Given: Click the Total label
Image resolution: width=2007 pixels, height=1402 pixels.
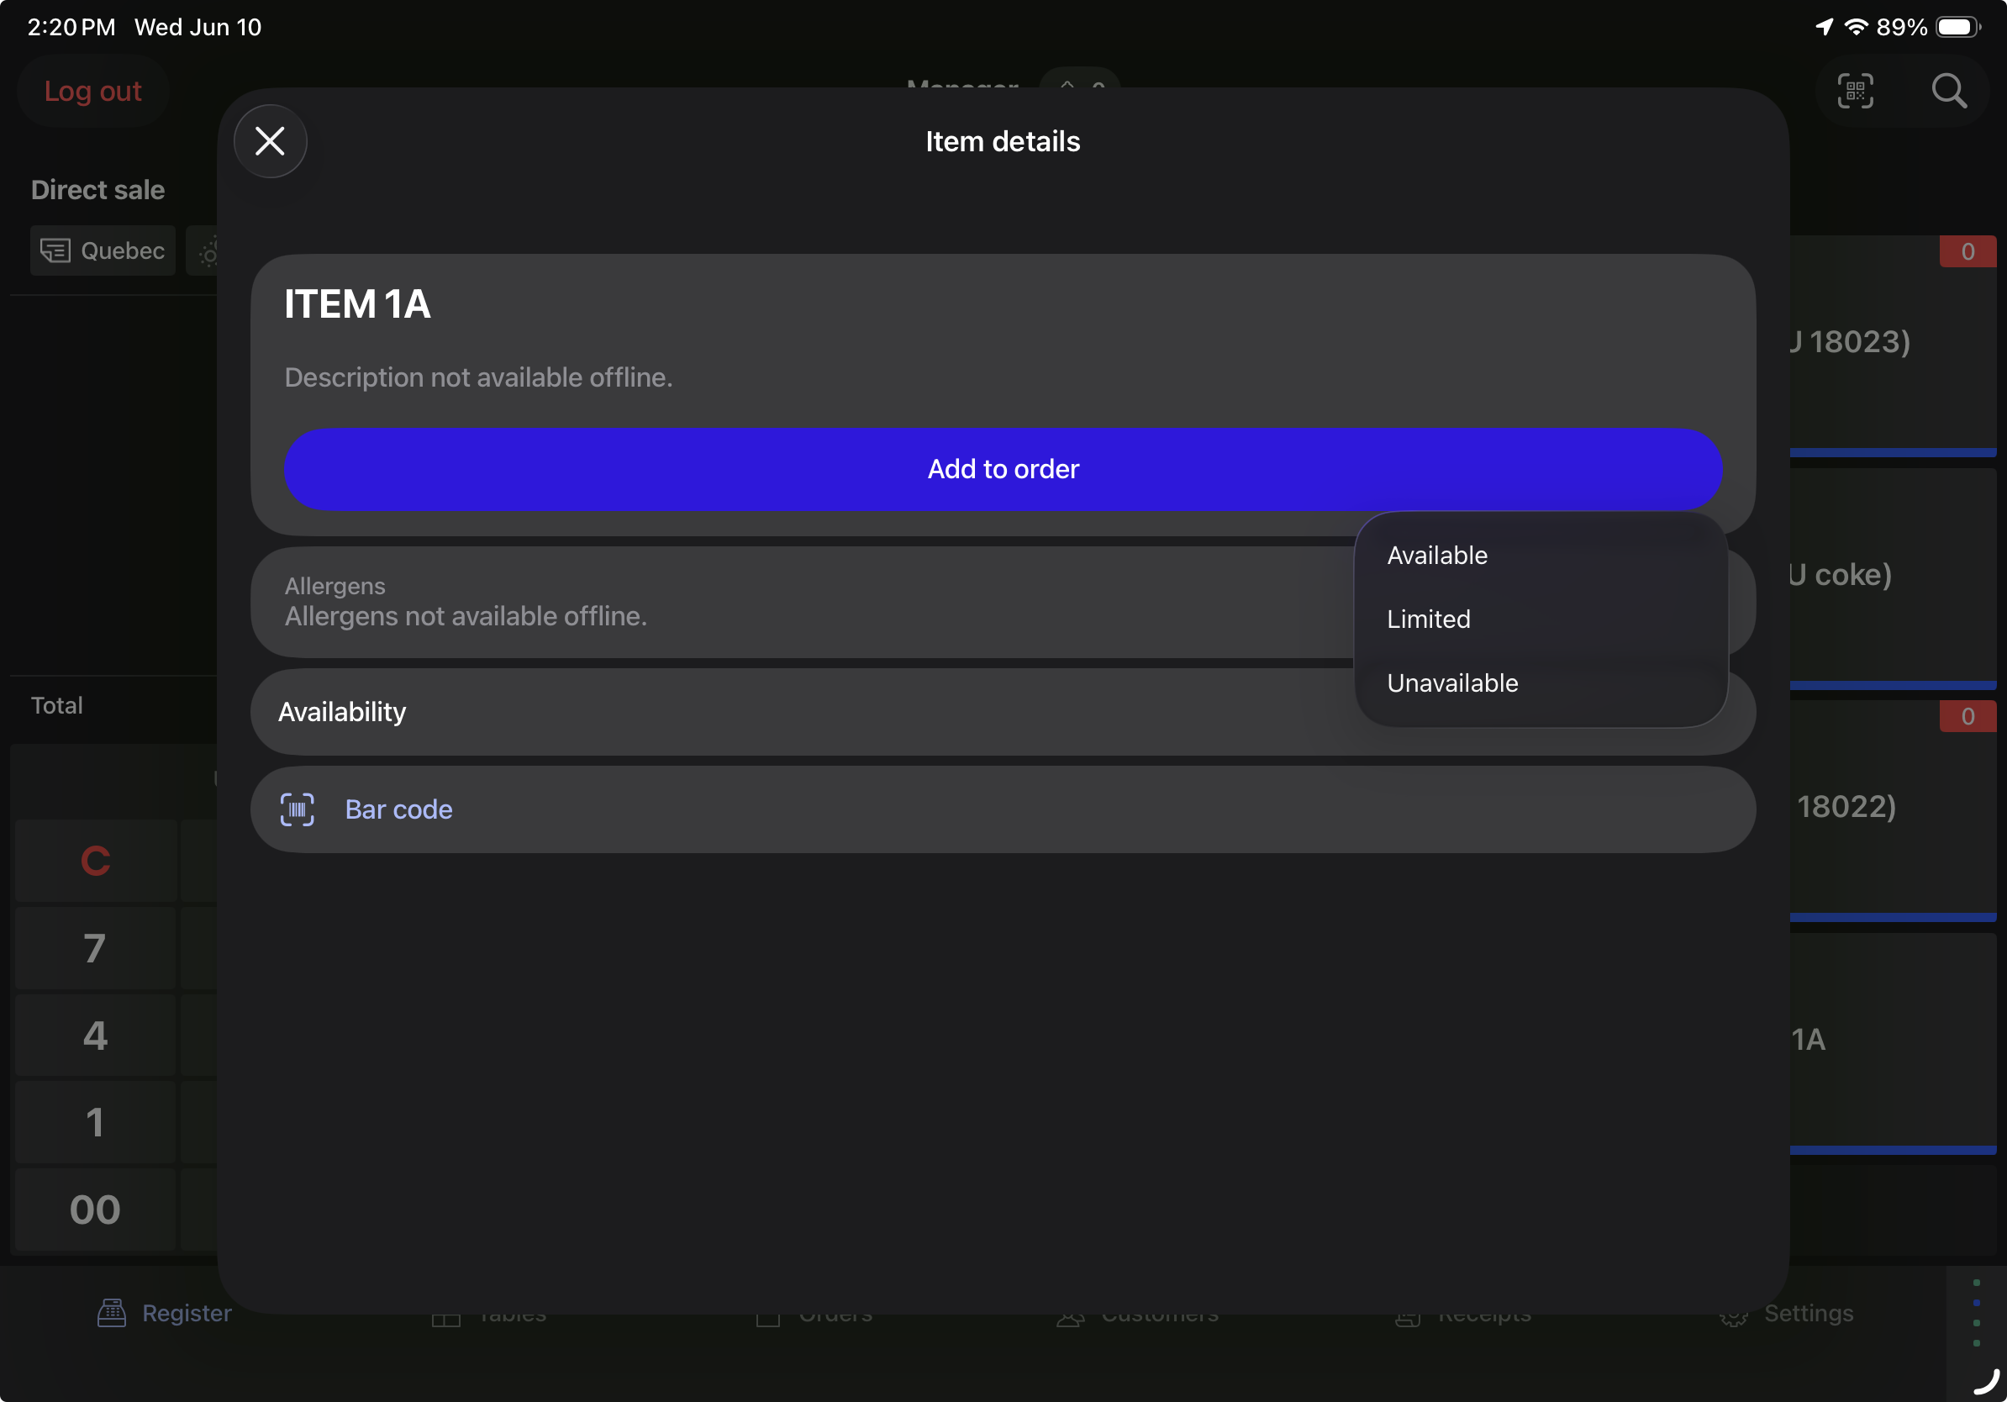Looking at the screenshot, I should 57,705.
